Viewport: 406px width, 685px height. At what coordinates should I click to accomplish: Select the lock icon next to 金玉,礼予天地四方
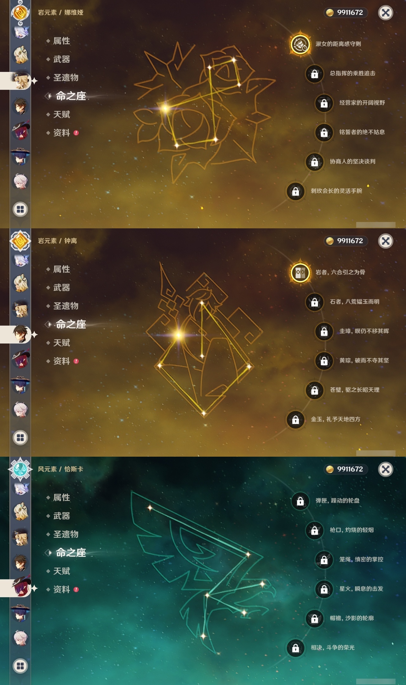tap(296, 420)
